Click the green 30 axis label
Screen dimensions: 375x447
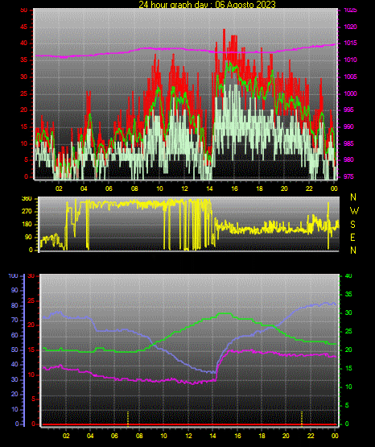point(348,312)
